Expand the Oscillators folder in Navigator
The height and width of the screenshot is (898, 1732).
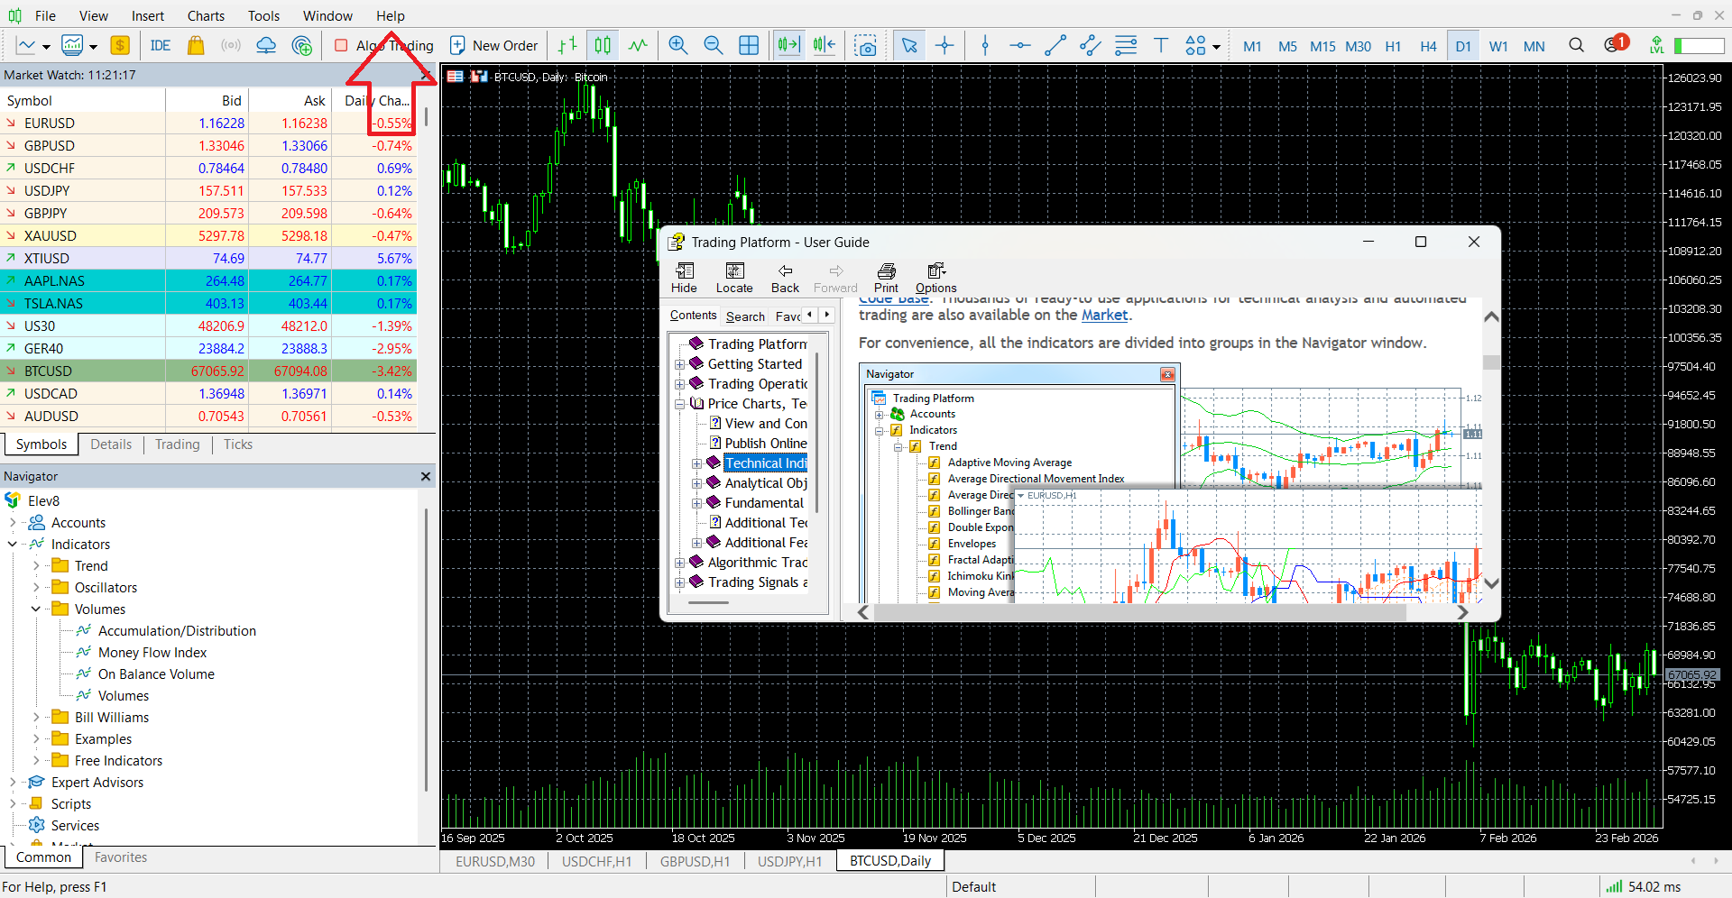click(36, 588)
